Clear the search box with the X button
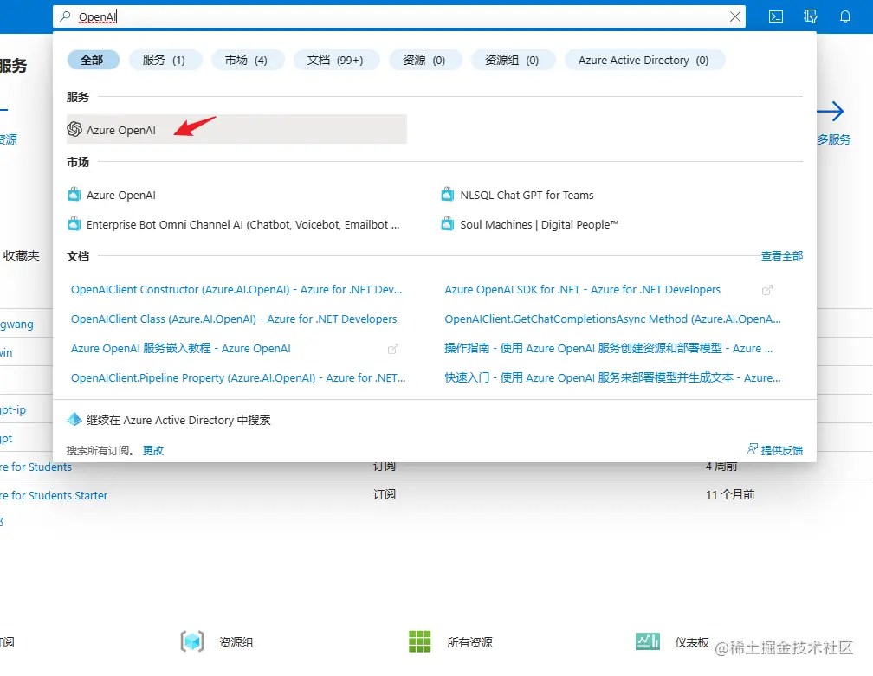Image resolution: width=873 pixels, height=676 pixels. pos(735,16)
